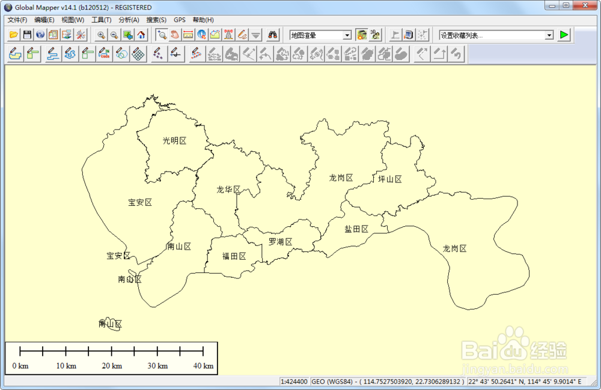
Task: Click the create grid digitizer icon
Action: point(138,53)
